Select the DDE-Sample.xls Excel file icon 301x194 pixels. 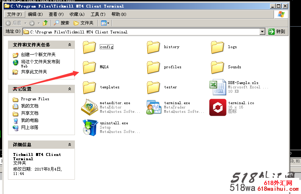[218, 87]
